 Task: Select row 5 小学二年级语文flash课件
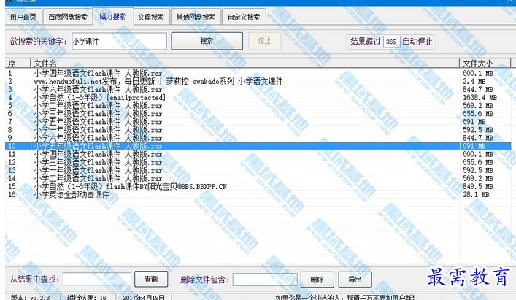258,106
